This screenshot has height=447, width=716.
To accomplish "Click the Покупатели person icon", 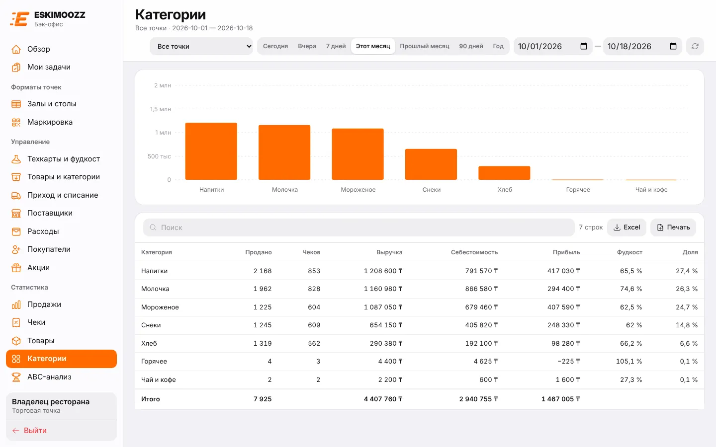I will (16, 249).
